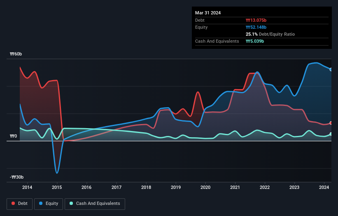Click the 2014 x-axis label

(27, 187)
